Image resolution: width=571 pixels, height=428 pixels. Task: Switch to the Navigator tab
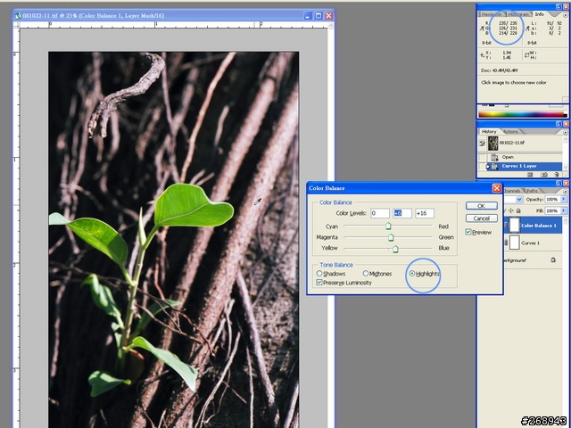tap(492, 14)
